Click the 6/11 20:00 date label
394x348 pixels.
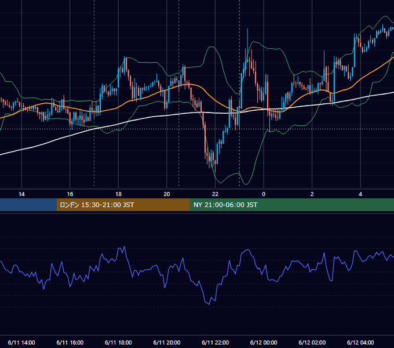coord(167,342)
